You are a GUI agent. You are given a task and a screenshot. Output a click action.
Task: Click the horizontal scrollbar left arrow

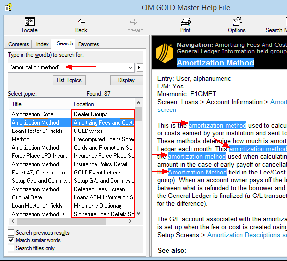[13, 221]
